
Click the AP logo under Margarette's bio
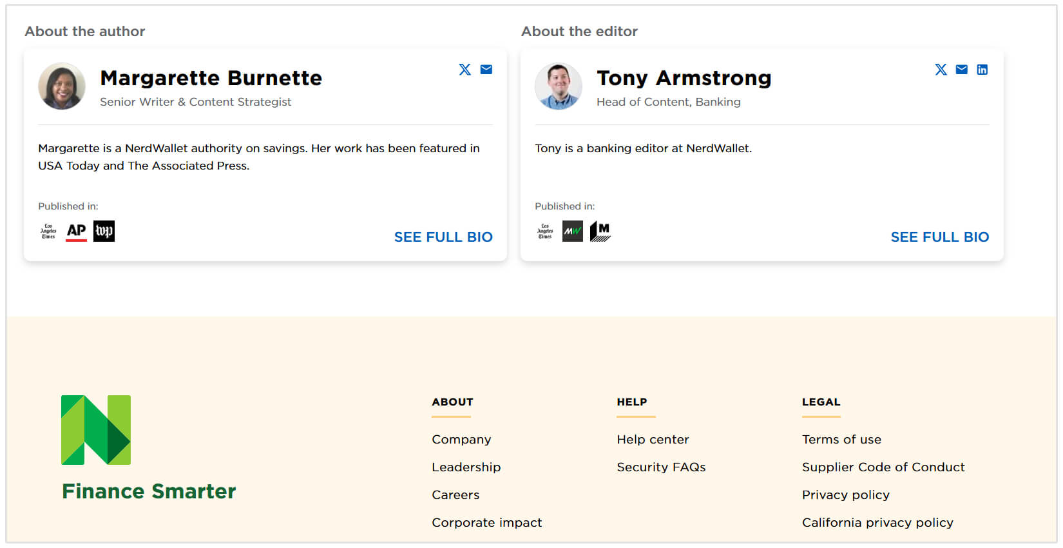[76, 231]
